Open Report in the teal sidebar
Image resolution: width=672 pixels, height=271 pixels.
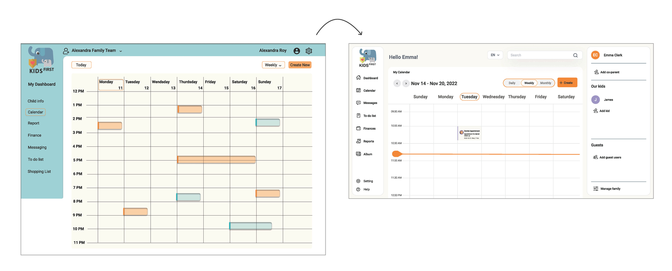coord(33,123)
